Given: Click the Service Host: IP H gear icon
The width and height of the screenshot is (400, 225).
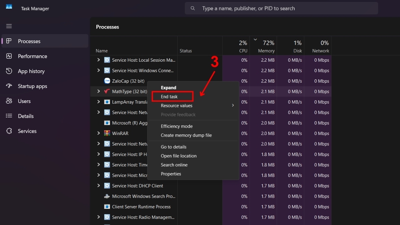Looking at the screenshot, I should 107,154.
